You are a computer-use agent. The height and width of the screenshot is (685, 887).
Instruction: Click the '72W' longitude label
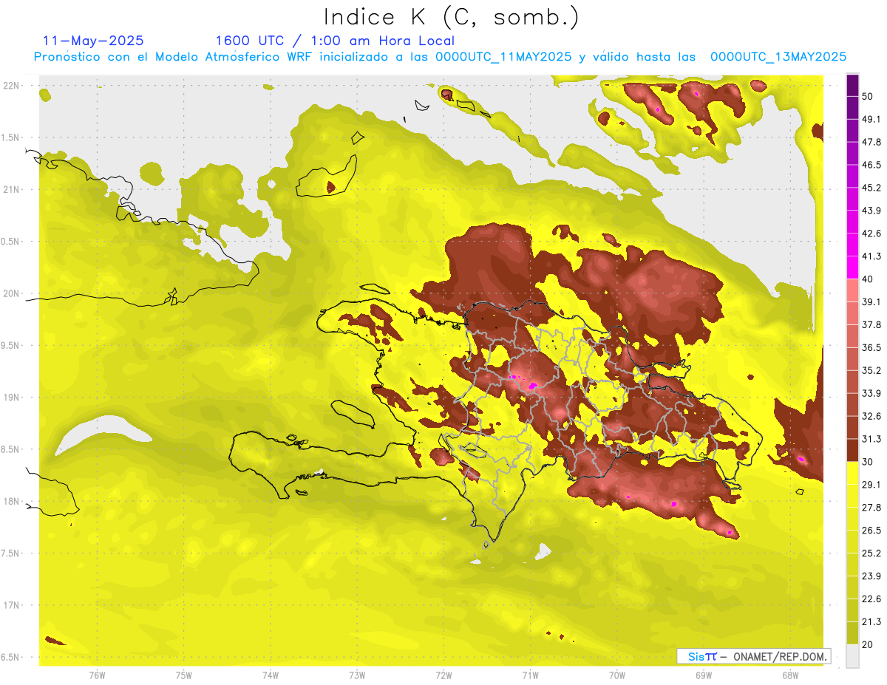click(443, 675)
